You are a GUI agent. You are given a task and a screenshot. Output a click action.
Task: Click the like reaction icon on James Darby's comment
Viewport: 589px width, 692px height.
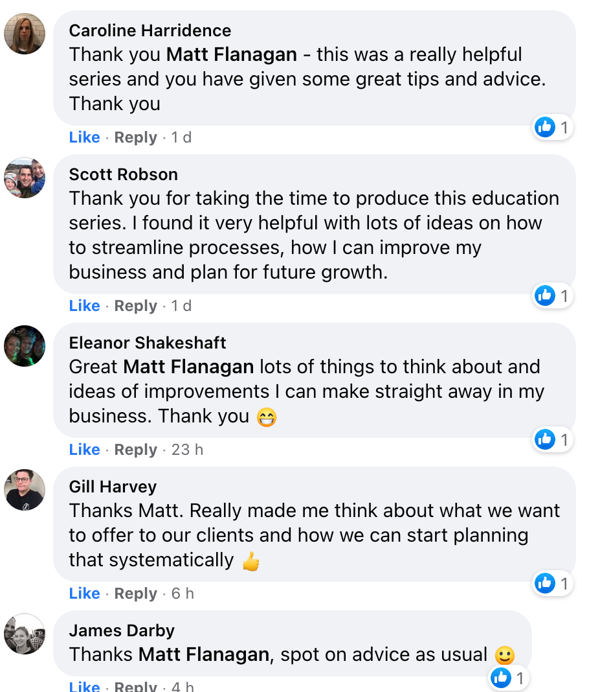(x=501, y=678)
